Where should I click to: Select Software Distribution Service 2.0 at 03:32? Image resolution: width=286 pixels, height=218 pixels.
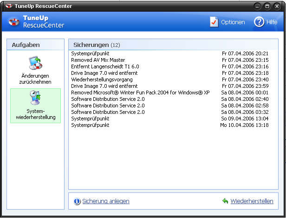[169, 112]
